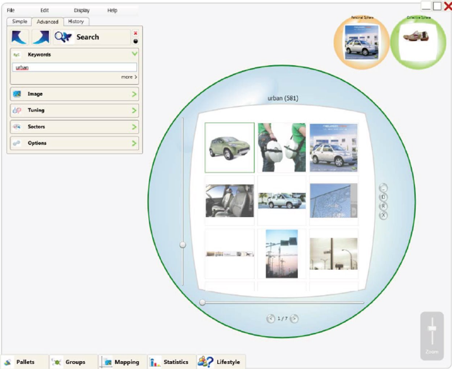Expand the Tuning section
The image size is (452, 369).
[134, 110]
